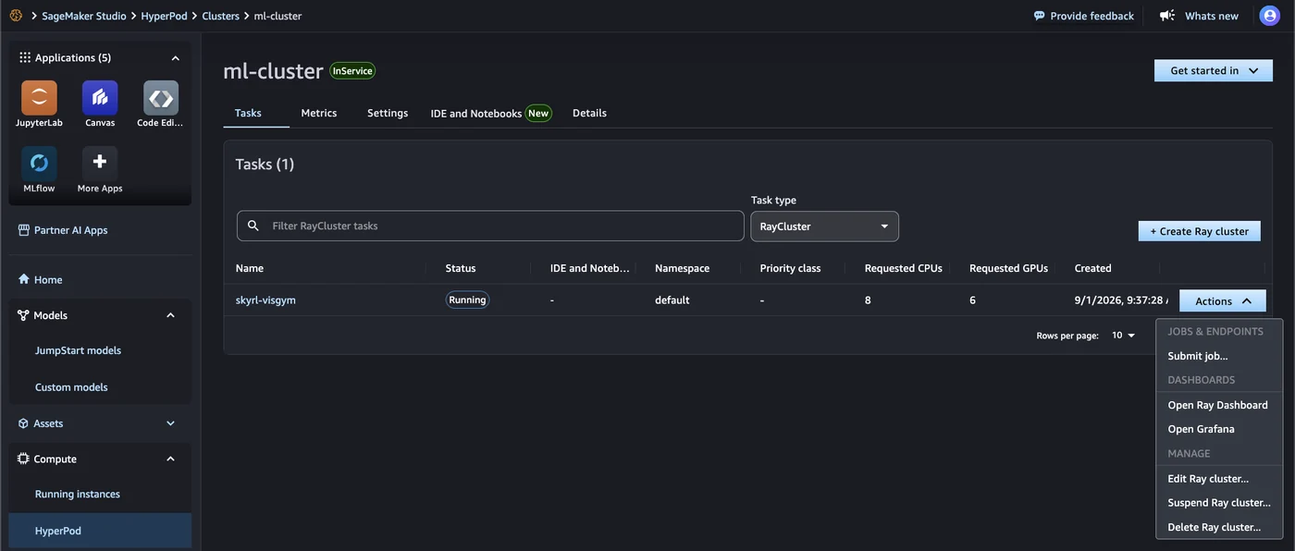
Task: Open the JupyterLab application icon
Action: pyautogui.click(x=39, y=98)
